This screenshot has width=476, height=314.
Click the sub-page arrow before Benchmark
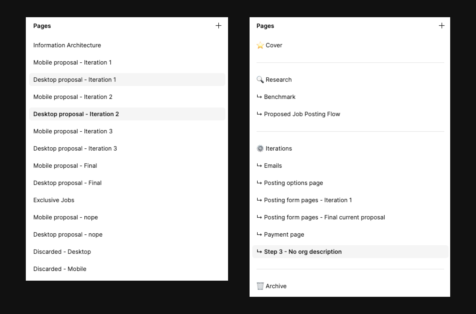point(259,97)
